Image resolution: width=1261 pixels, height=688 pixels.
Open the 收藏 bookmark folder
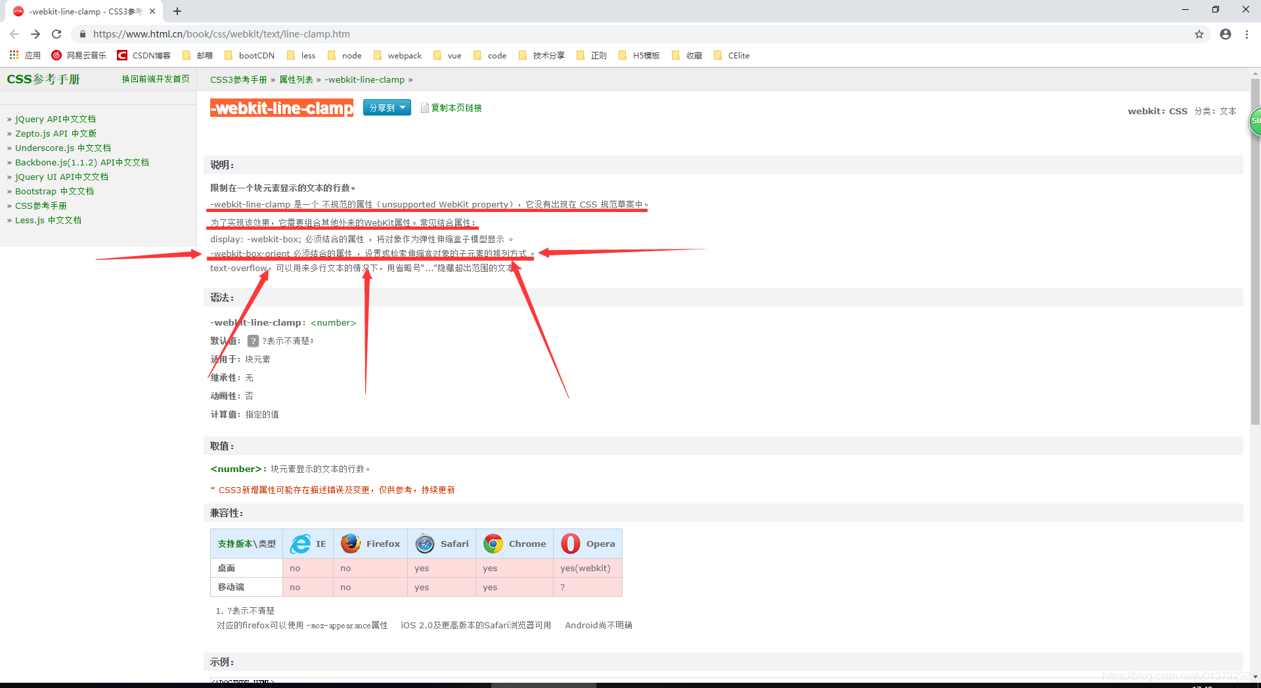(687, 55)
